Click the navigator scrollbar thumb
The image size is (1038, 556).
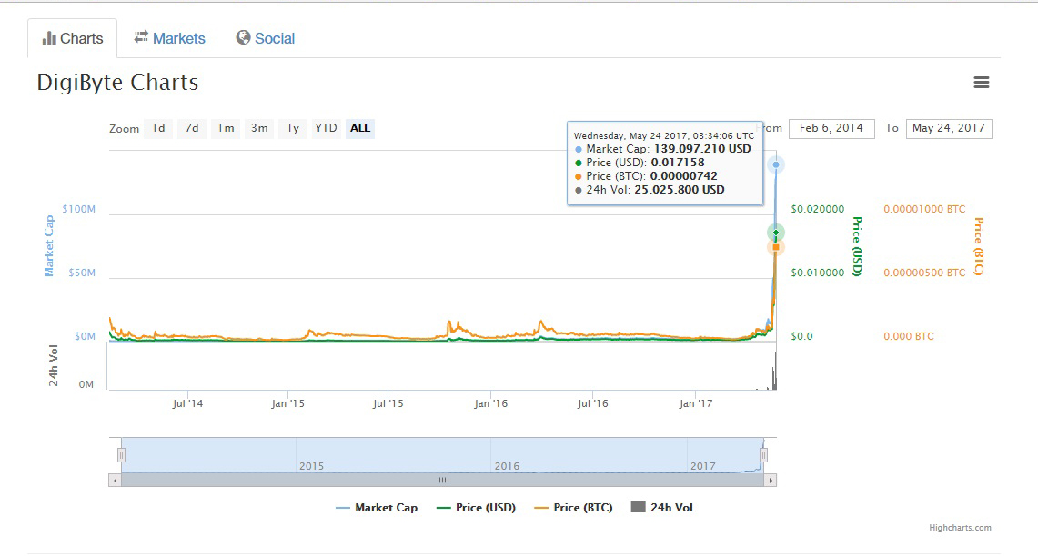(x=442, y=481)
